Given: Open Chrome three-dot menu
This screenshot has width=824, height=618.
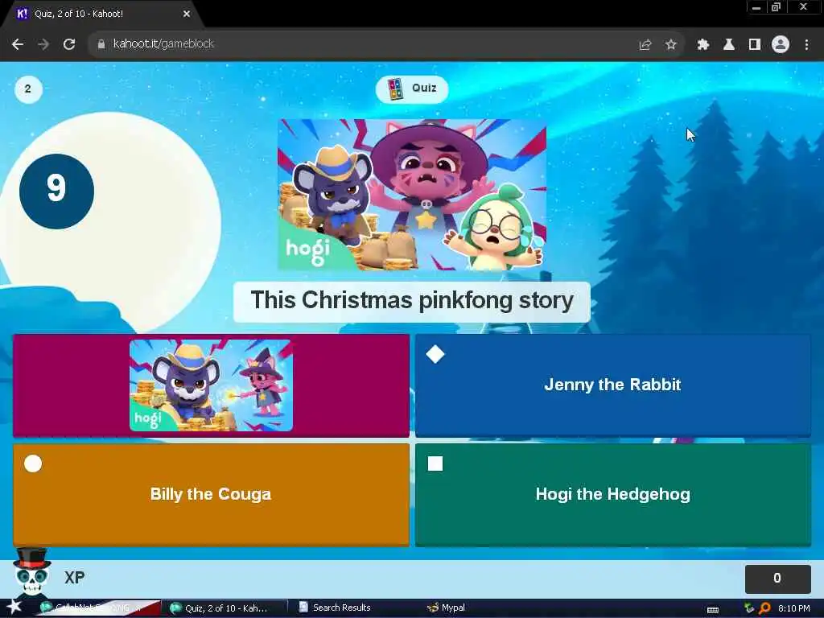Looking at the screenshot, I should pyautogui.click(x=806, y=45).
